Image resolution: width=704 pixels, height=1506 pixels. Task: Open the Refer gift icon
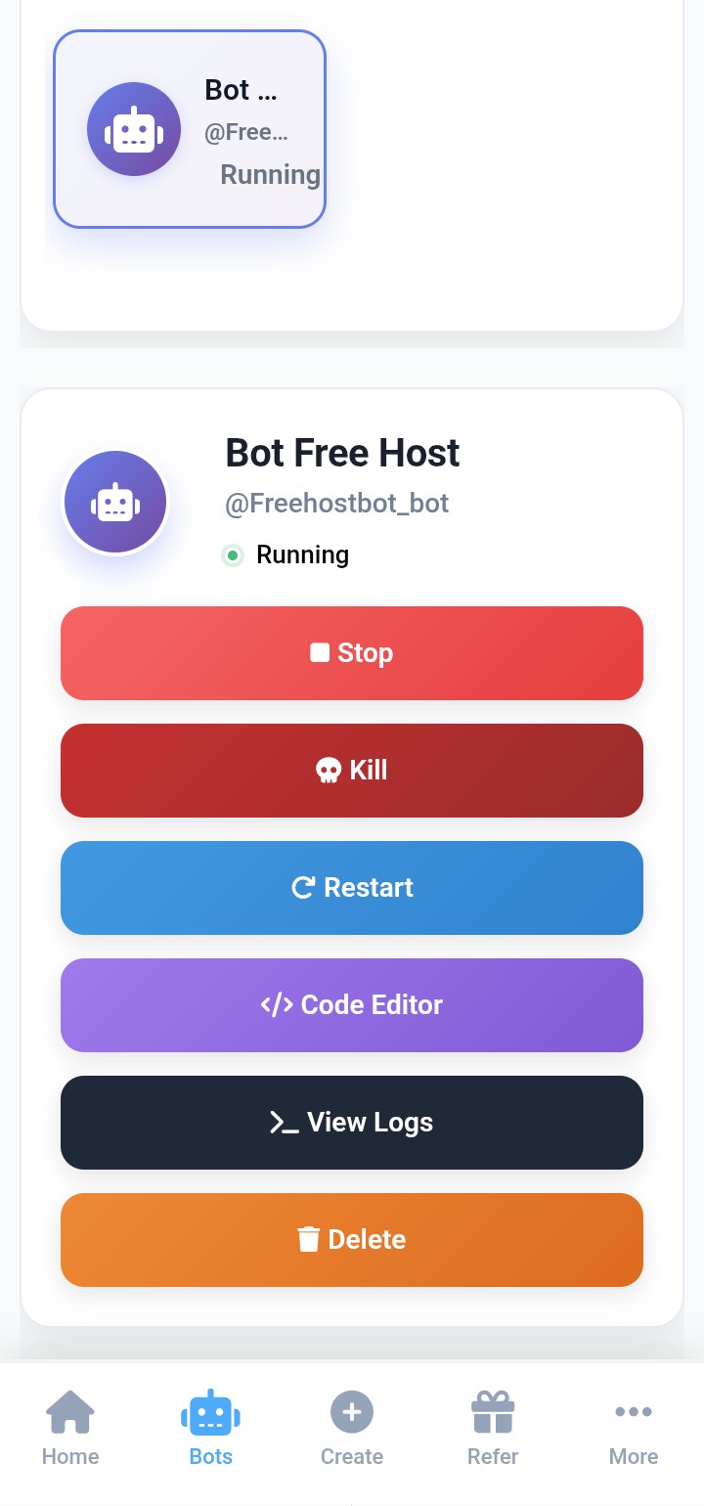click(x=493, y=1412)
